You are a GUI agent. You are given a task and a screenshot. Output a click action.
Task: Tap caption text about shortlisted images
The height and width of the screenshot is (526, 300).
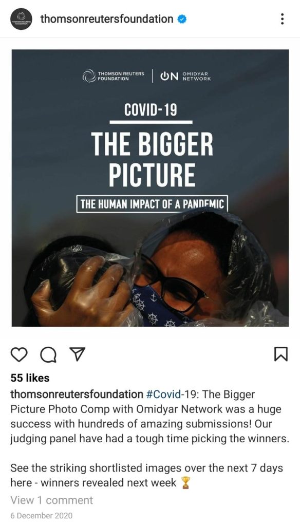pyautogui.click(x=146, y=475)
